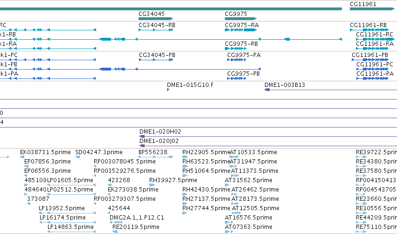Click the RE20119.5prime EST label
The image size is (397, 234).
136,227
